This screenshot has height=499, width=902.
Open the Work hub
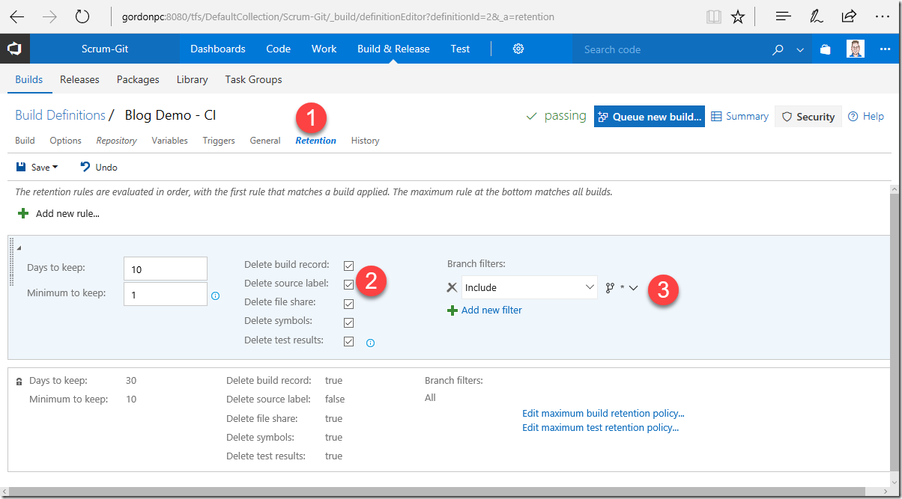(324, 49)
